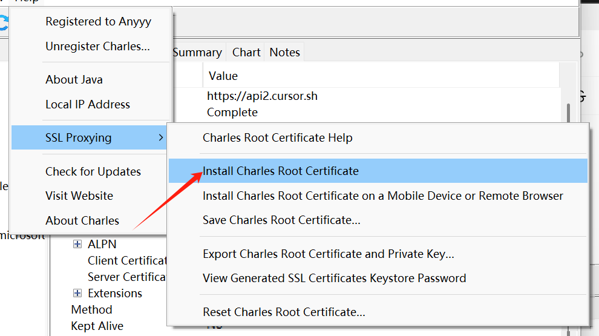The height and width of the screenshot is (336, 599).
Task: View Generated SSL Certificates Keystore Password
Action: point(378,278)
